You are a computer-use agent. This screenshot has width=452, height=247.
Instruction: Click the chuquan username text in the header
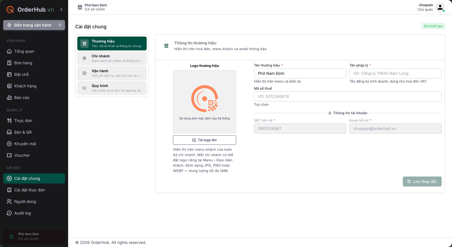pyautogui.click(x=426, y=5)
